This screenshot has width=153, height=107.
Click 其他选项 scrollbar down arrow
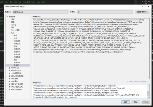pos(148,97)
